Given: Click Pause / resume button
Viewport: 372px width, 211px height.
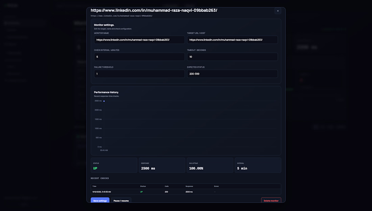Looking at the screenshot, I should pyautogui.click(x=121, y=201).
